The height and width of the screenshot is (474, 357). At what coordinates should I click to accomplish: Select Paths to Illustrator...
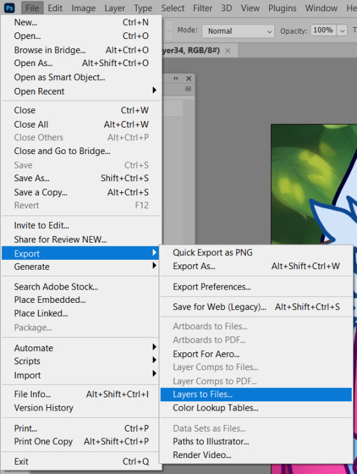click(x=256, y=442)
